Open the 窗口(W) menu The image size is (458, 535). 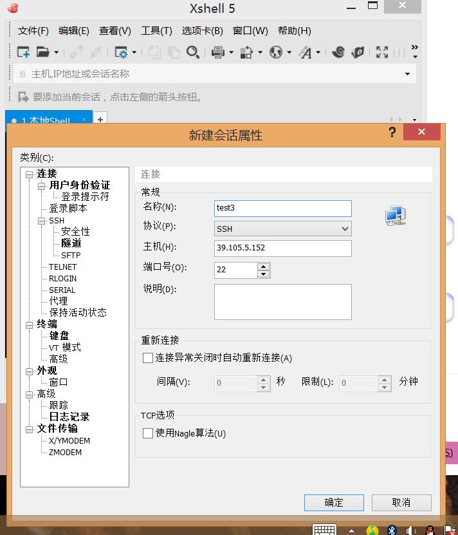pos(250,31)
